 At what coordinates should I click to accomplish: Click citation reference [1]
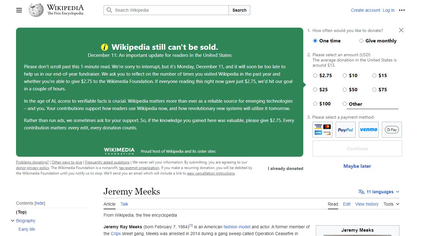[191, 226]
